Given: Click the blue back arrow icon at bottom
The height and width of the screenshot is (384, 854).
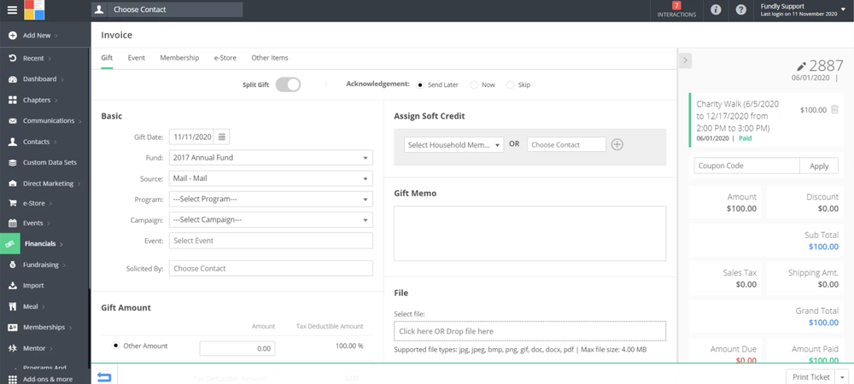Looking at the screenshot, I should click(x=104, y=377).
